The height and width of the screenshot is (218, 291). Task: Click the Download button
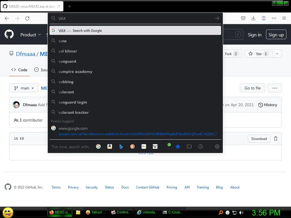pos(259,139)
